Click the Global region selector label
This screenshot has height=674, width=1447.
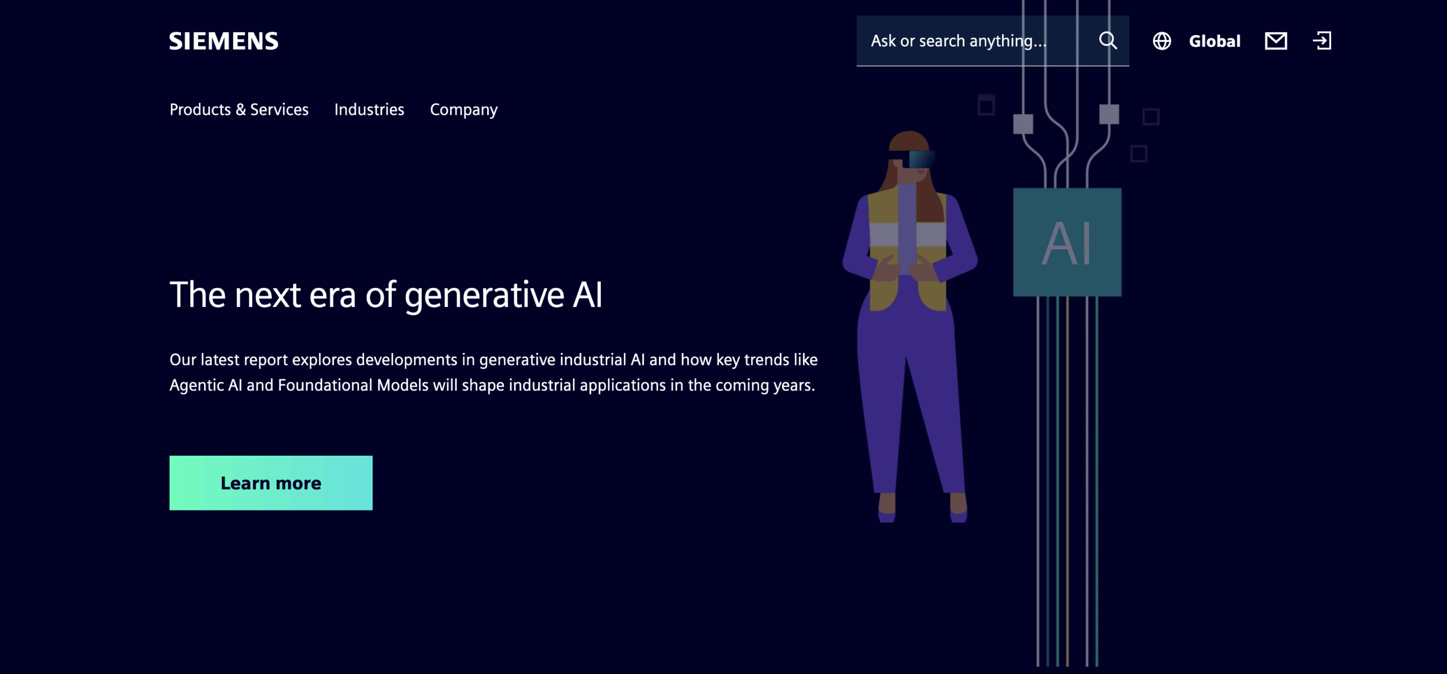[x=1214, y=41]
